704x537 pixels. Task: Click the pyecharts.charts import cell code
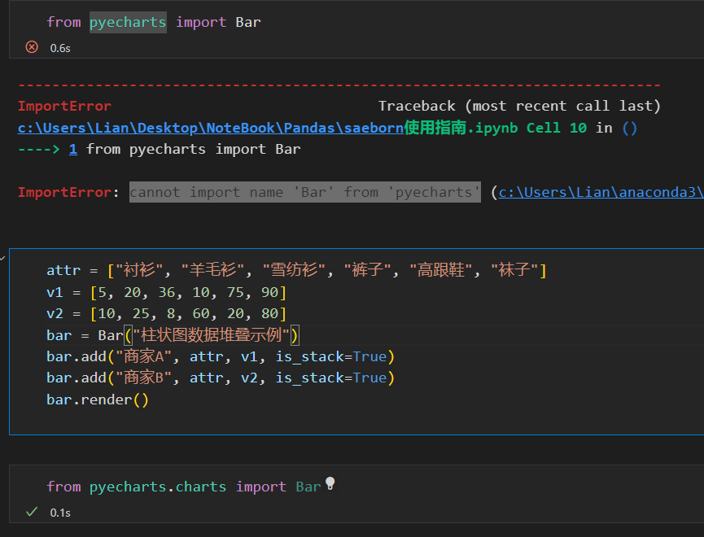(x=184, y=487)
